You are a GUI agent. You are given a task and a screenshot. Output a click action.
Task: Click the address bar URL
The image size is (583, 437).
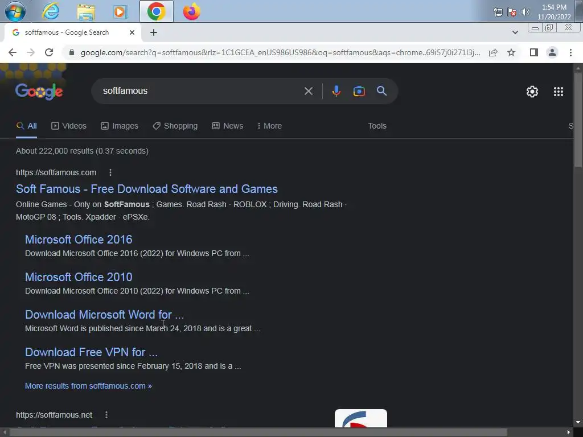280,52
